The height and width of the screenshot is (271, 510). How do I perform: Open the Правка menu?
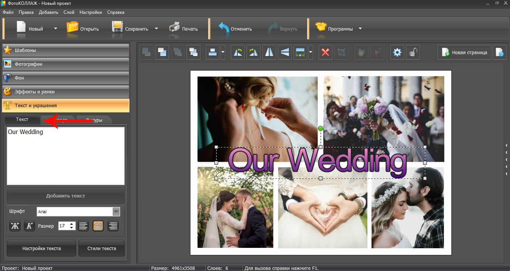coord(26,12)
